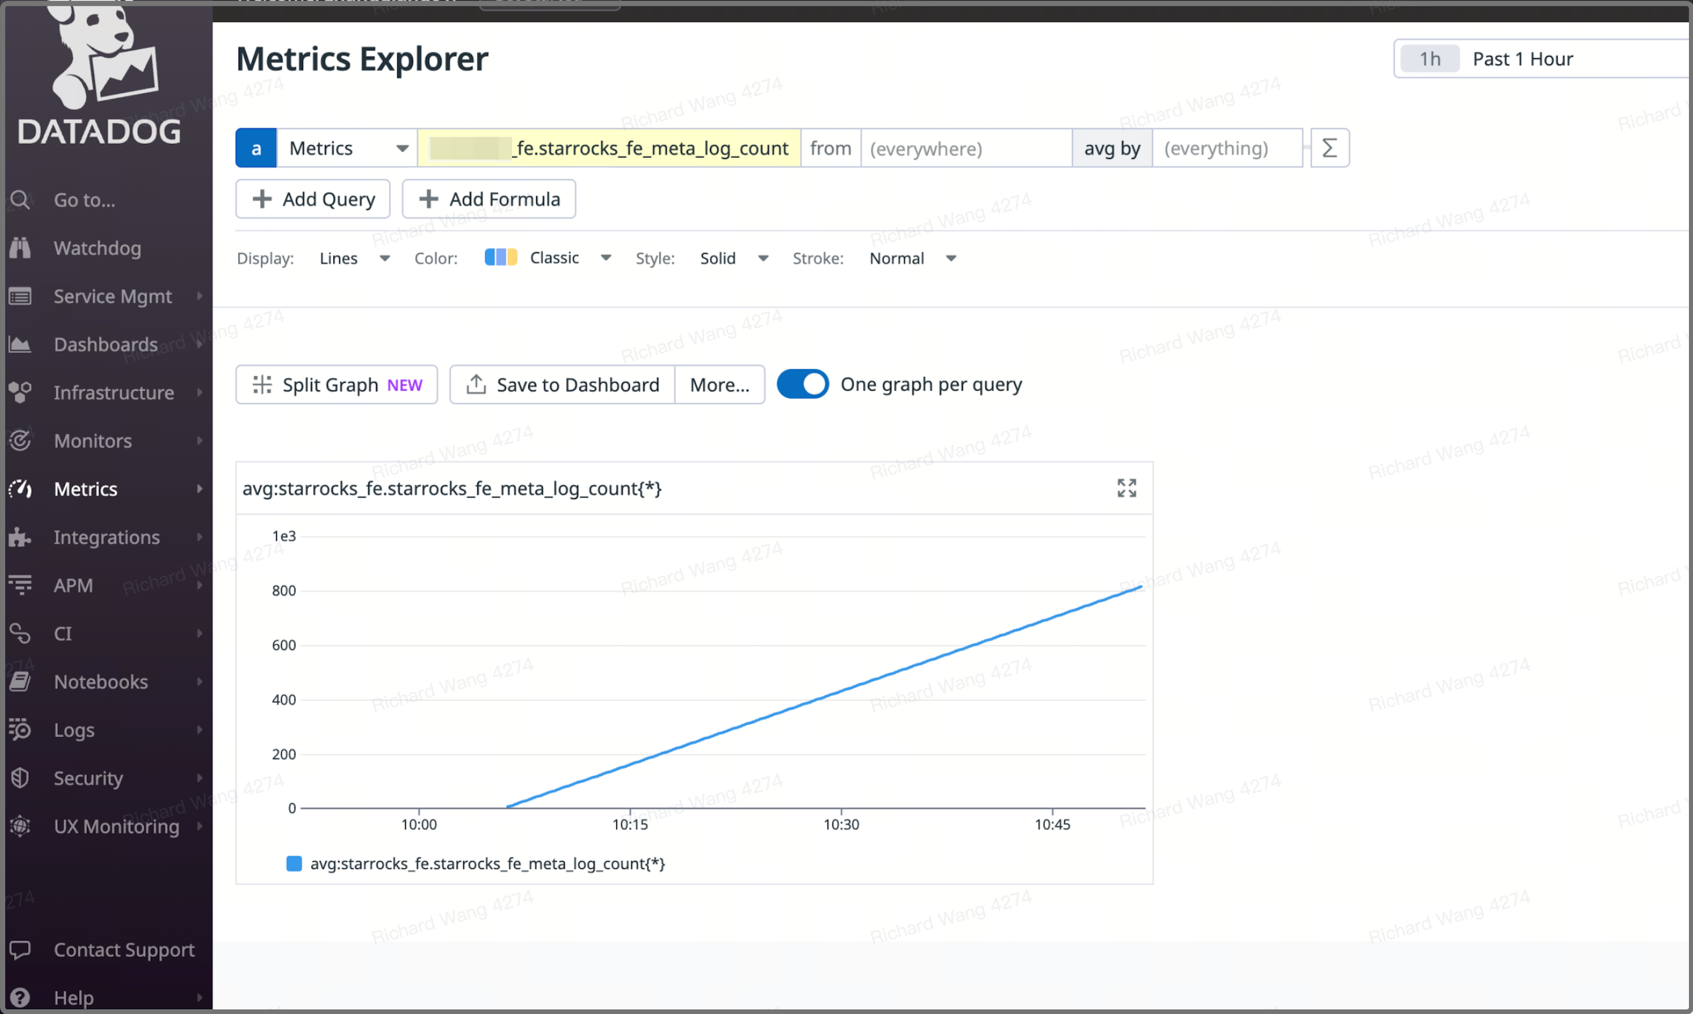Toggle the query 'a' letter badge
1693x1014 pixels.
pyautogui.click(x=256, y=148)
